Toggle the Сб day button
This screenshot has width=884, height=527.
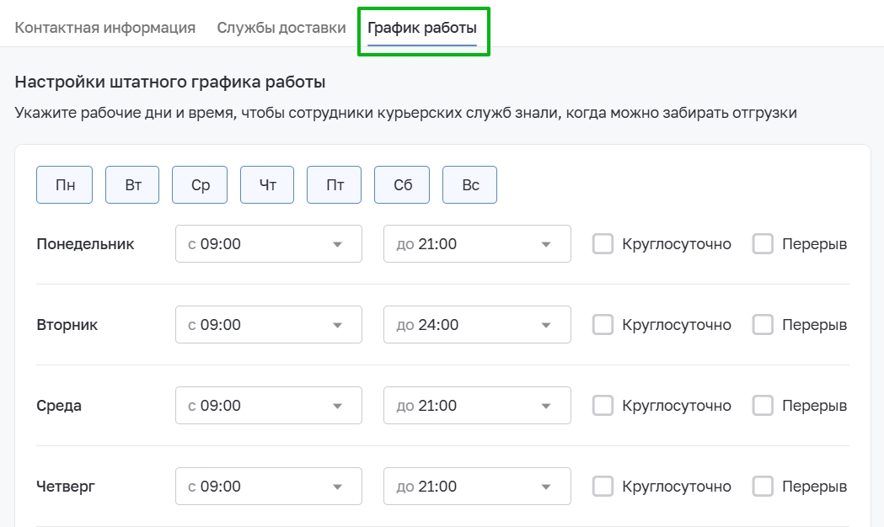(x=402, y=184)
